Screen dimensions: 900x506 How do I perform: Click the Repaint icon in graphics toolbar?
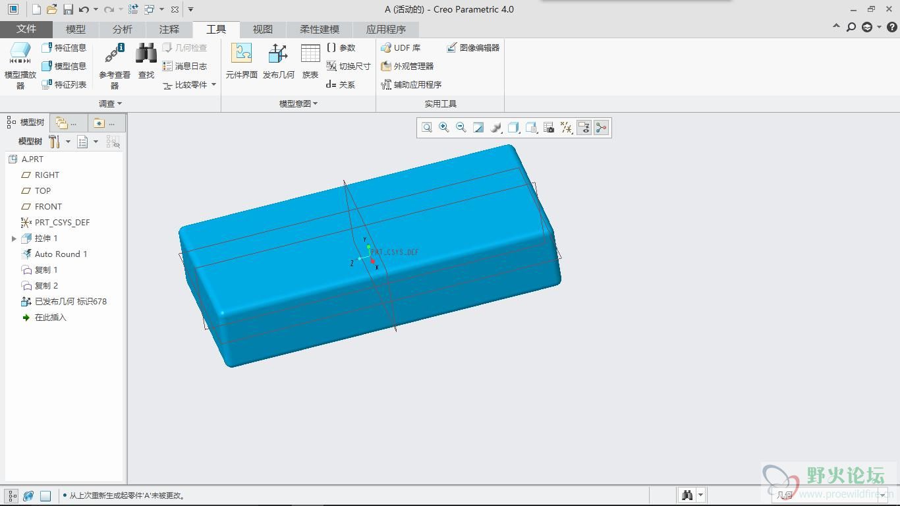click(x=479, y=128)
